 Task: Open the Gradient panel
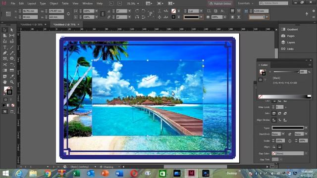(290, 30)
